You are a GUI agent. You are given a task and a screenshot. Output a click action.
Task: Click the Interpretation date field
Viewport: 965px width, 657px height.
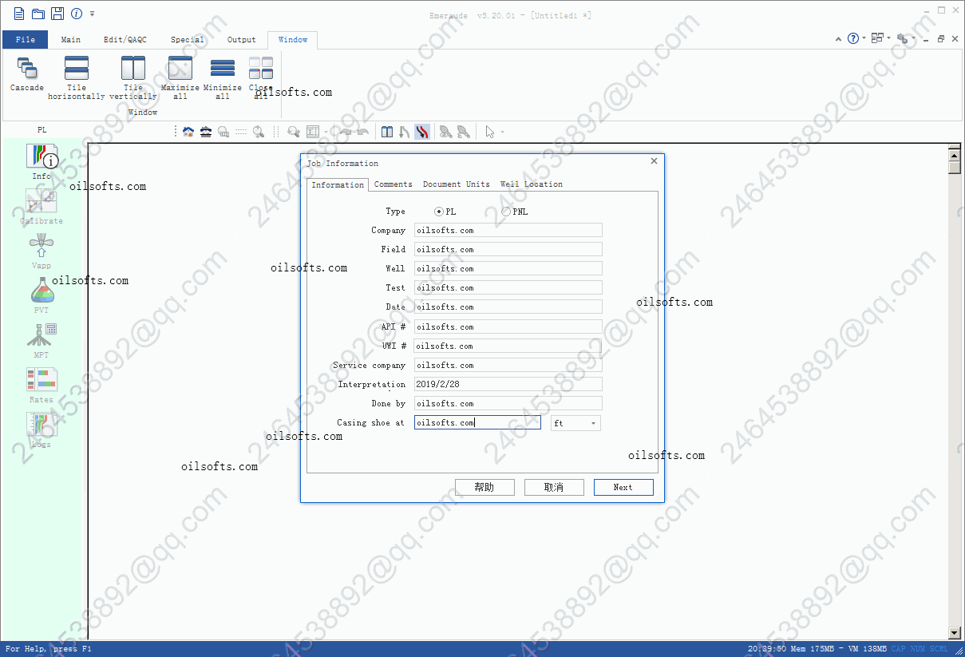(508, 384)
